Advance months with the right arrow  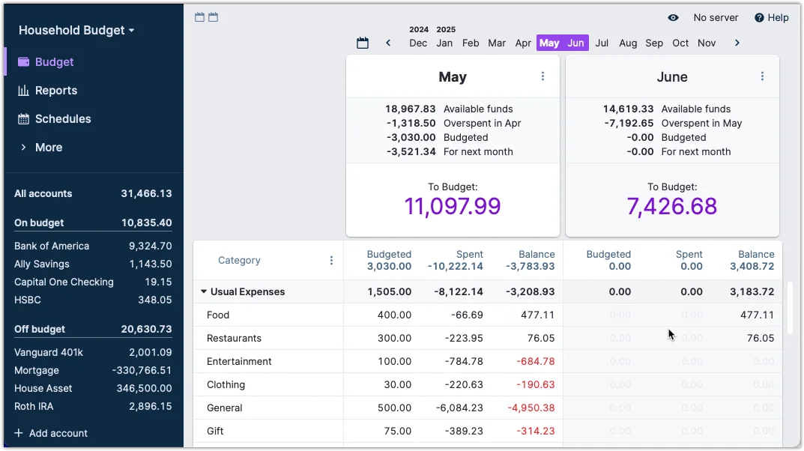click(x=737, y=43)
